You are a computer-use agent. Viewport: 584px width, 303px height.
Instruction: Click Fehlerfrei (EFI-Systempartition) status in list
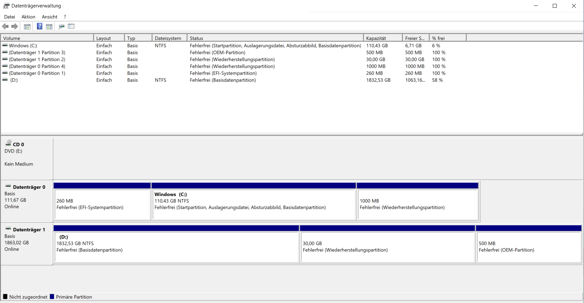click(x=223, y=73)
